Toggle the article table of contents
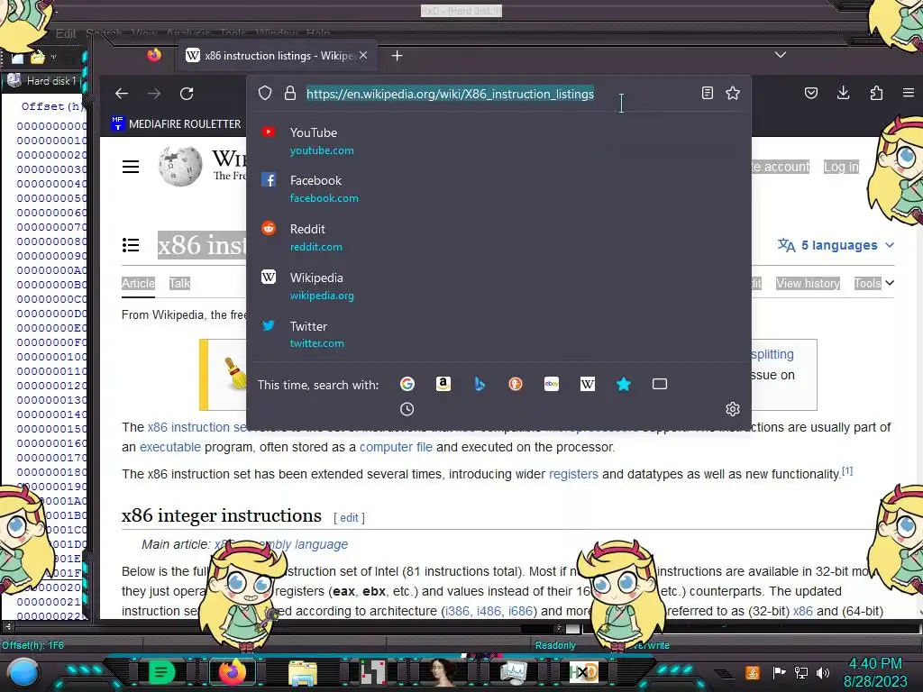This screenshot has width=923, height=692. click(131, 245)
